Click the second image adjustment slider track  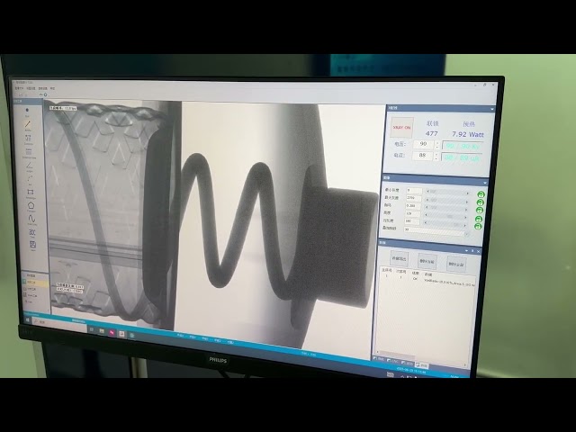[x=447, y=200]
